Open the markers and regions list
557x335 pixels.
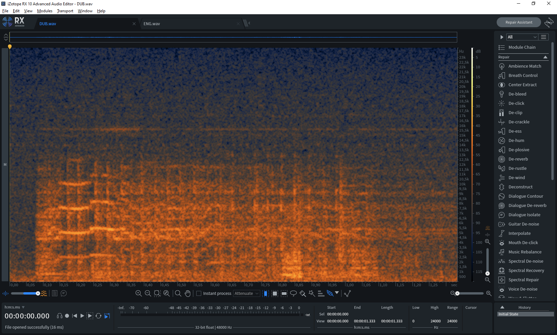click(55, 293)
